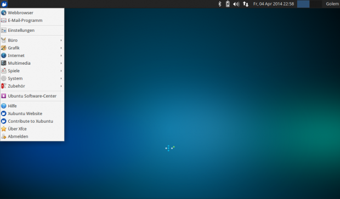Image resolution: width=340 pixels, height=199 pixels.
Task: Open the System category
Action: (x=32, y=78)
